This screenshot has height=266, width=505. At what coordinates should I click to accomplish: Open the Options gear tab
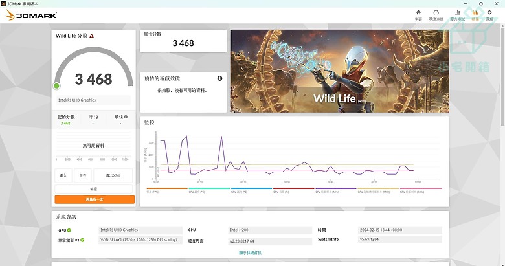coord(489,16)
